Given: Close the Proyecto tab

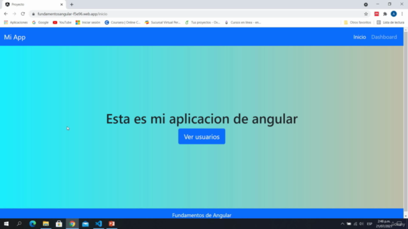Looking at the screenshot, I should click(61, 4).
